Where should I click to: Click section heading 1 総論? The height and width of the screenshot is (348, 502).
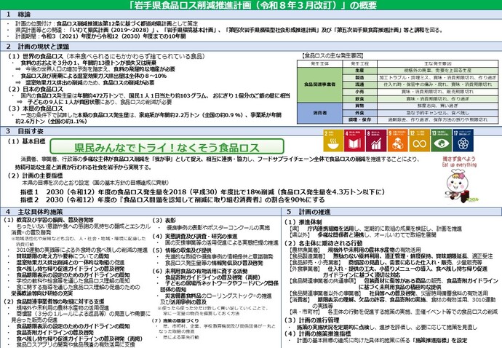18,15
